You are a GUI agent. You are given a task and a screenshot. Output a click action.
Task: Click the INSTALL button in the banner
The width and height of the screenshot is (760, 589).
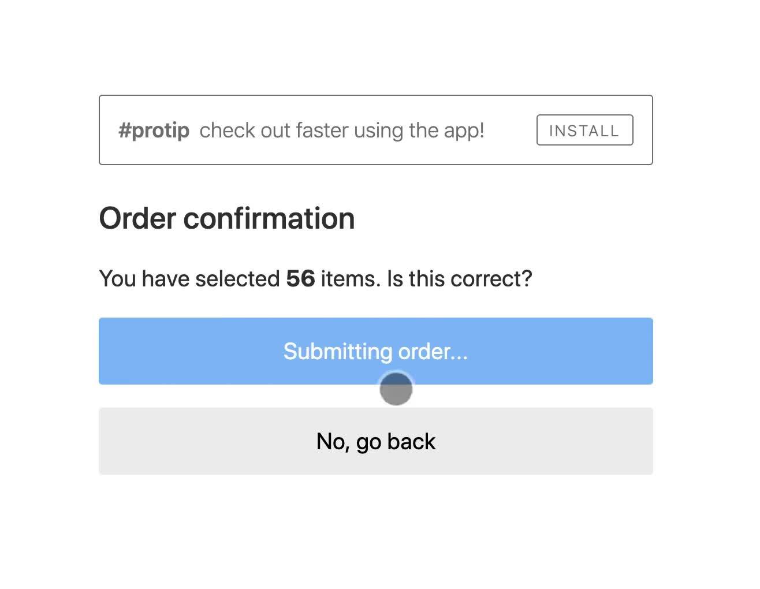pyautogui.click(x=584, y=131)
